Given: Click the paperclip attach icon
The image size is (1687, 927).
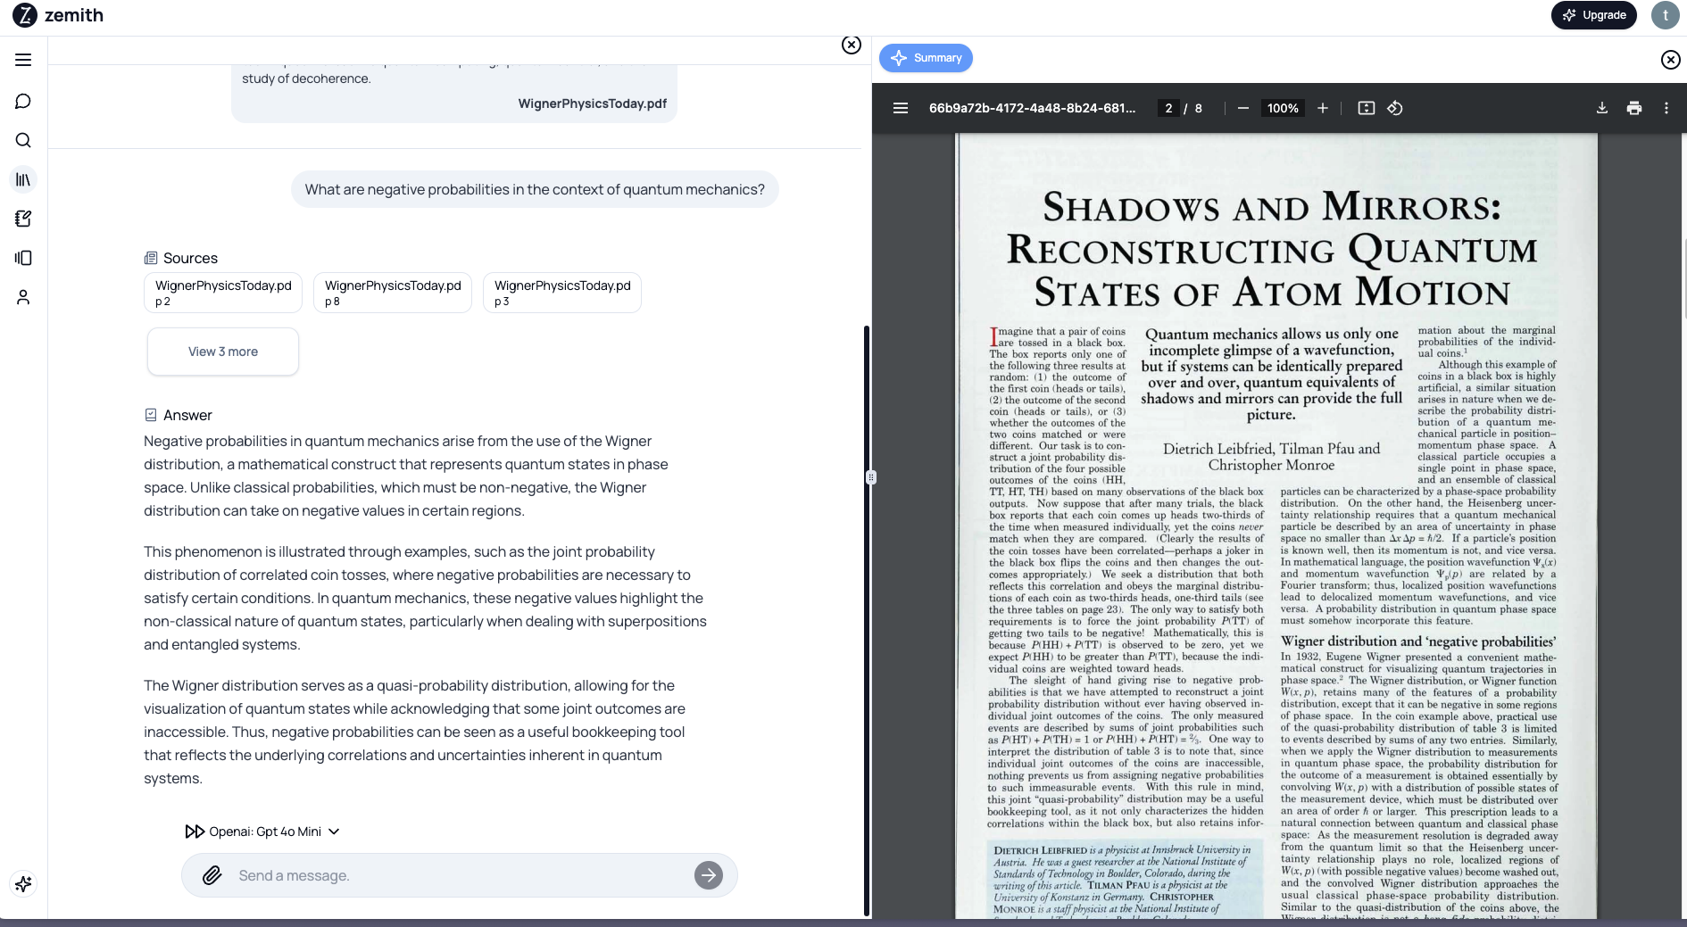Looking at the screenshot, I should [212, 875].
